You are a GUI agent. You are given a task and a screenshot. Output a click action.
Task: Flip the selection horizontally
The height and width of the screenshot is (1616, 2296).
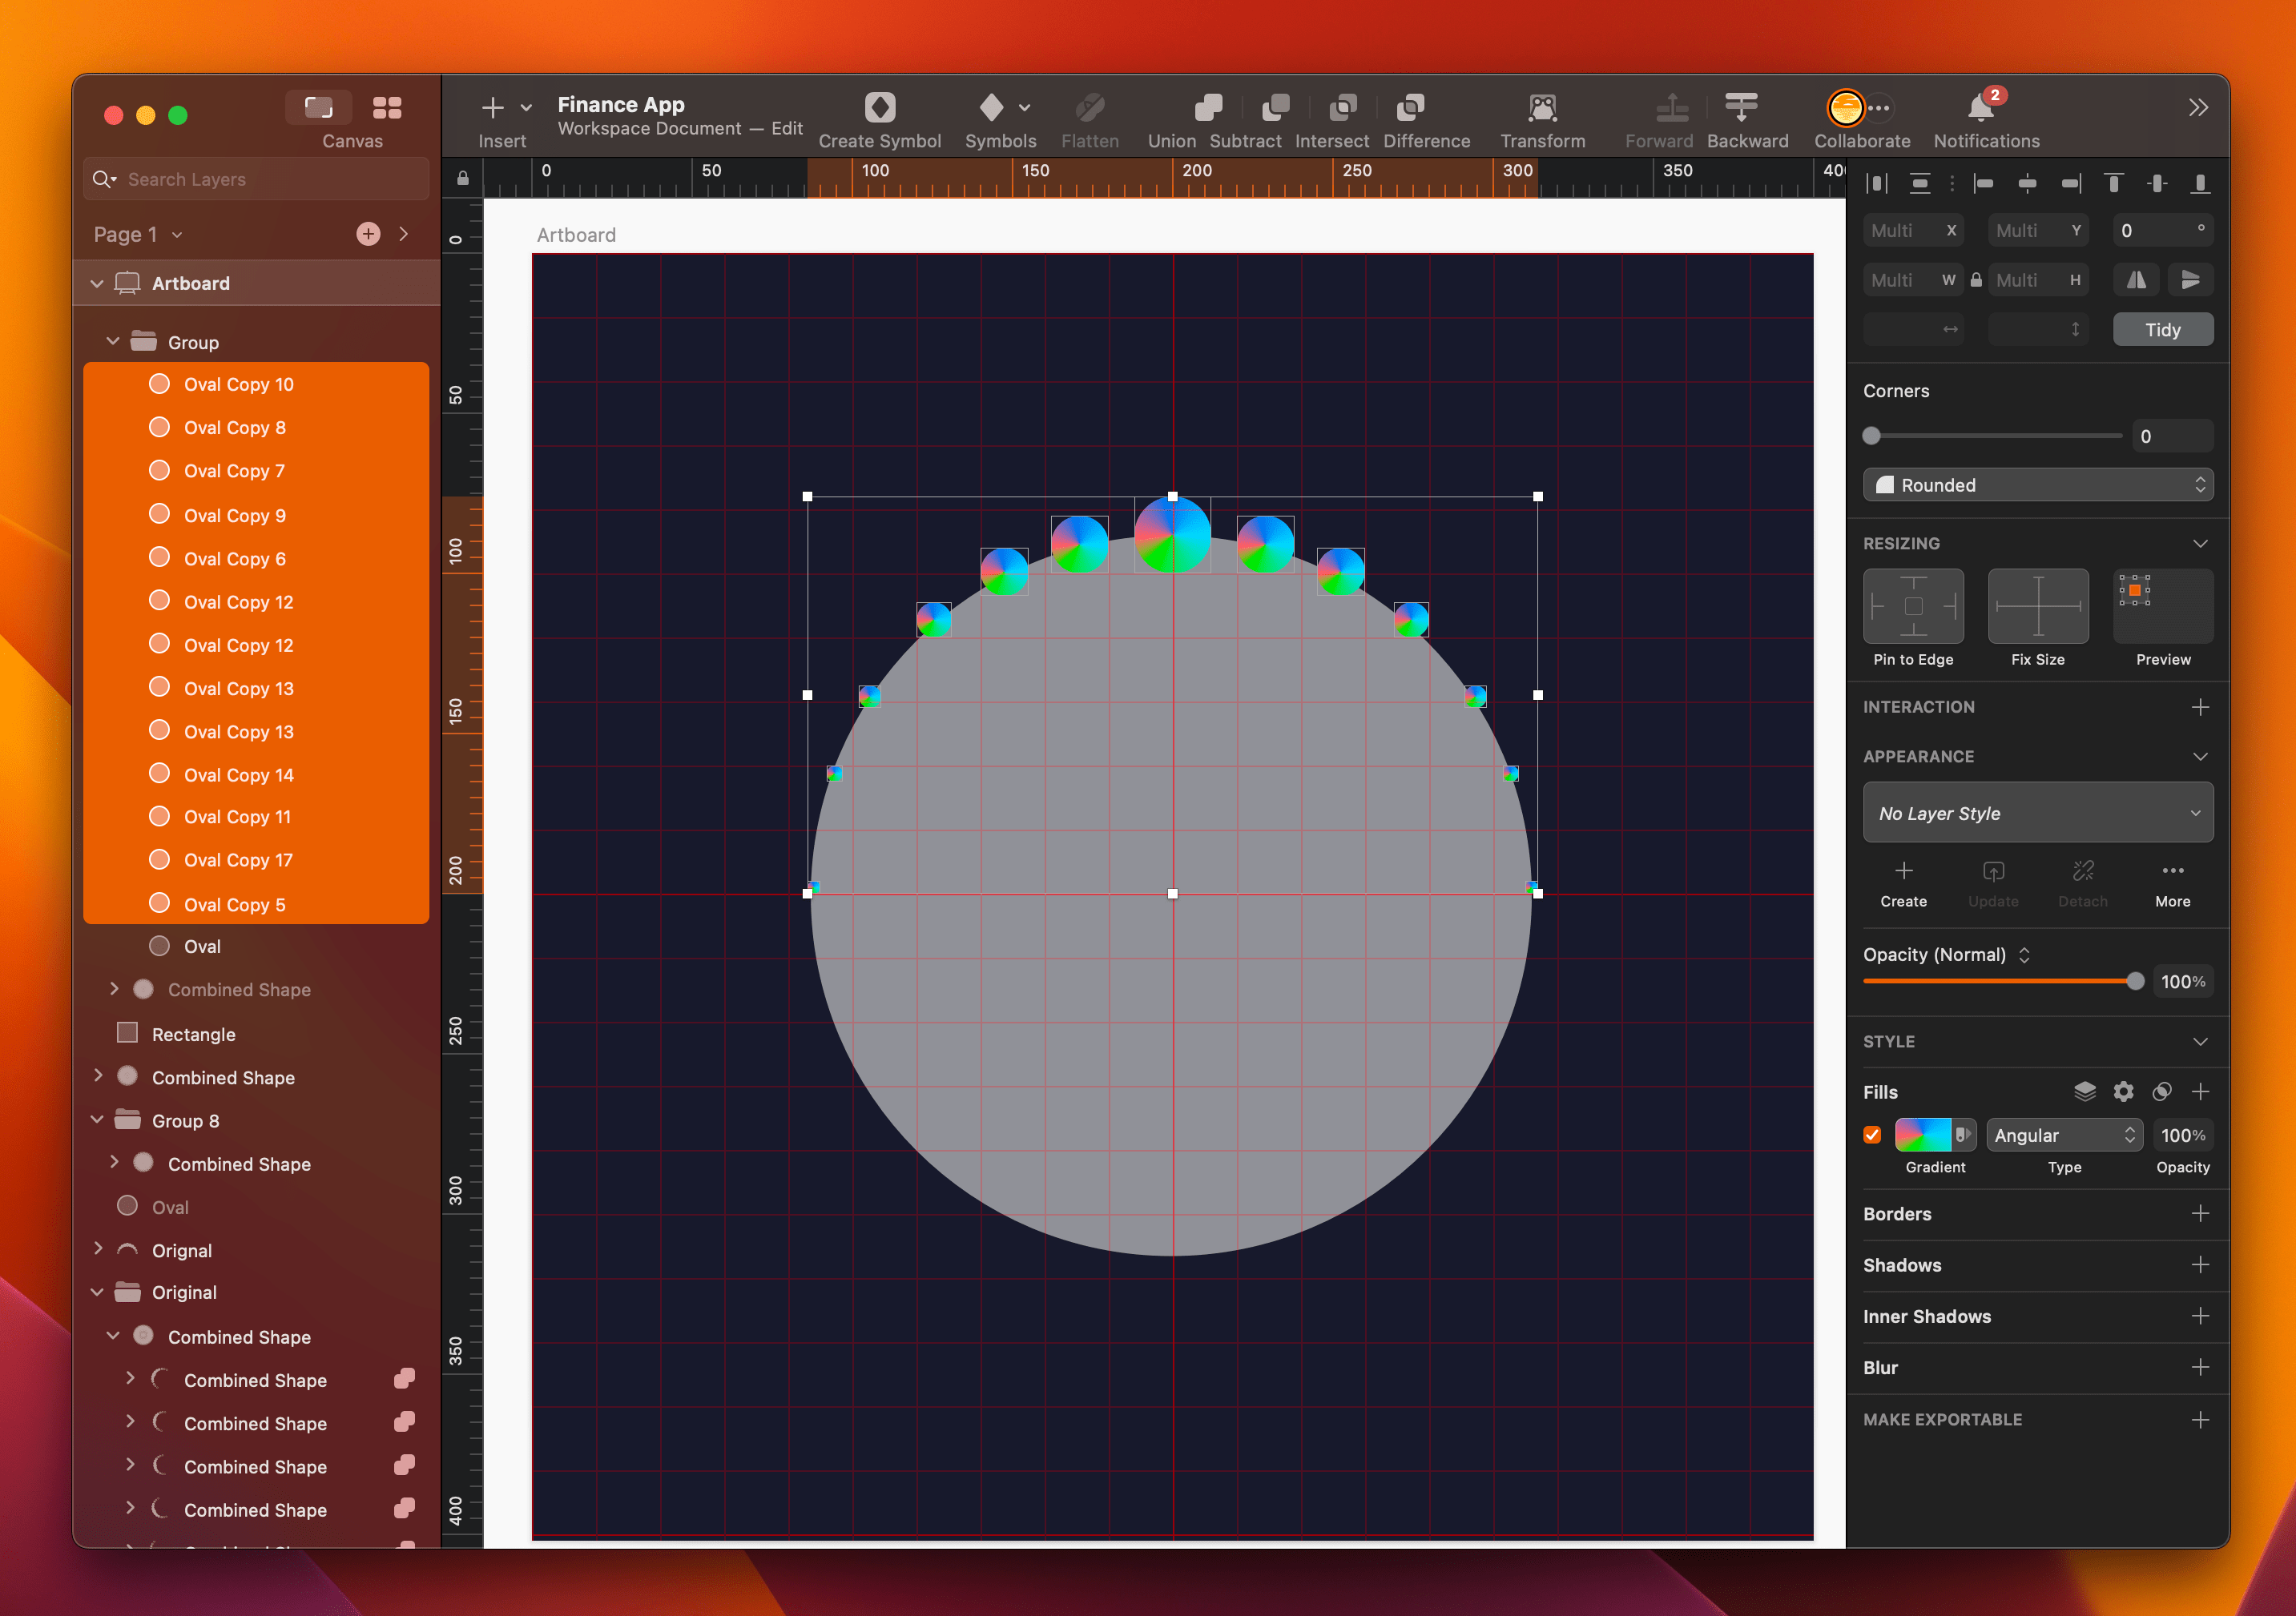point(2135,279)
